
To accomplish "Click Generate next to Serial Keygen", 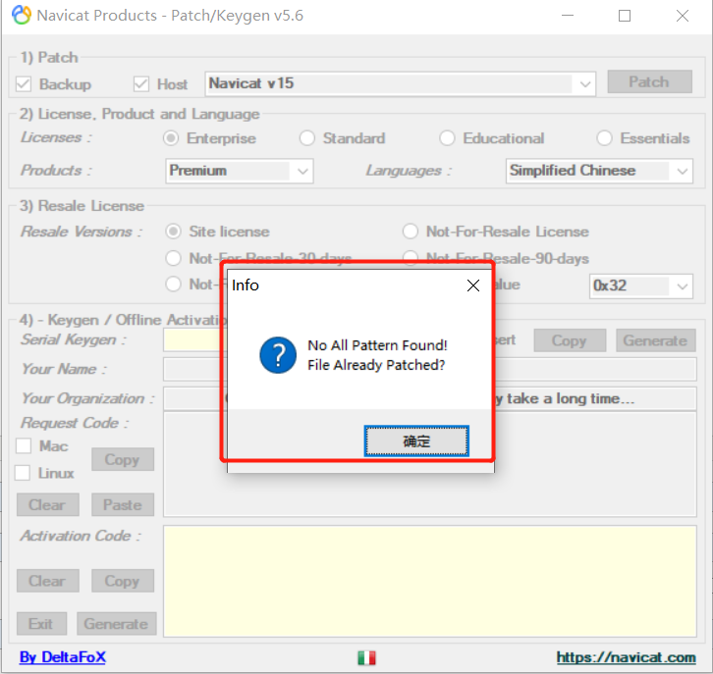I will 656,340.
